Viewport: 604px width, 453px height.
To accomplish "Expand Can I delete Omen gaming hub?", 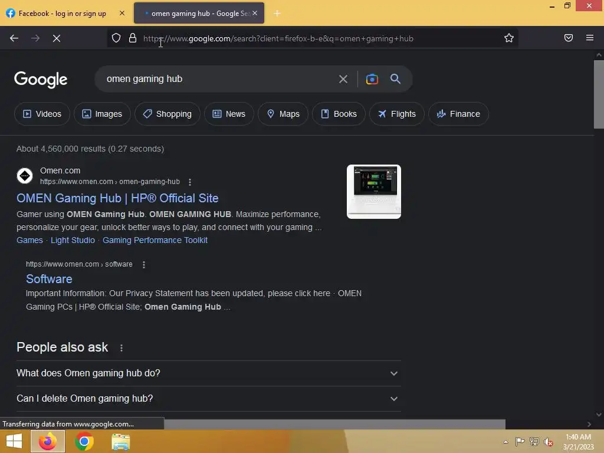I will [x=208, y=399].
